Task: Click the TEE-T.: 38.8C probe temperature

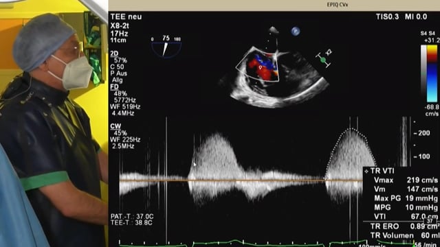Action: 131,222
